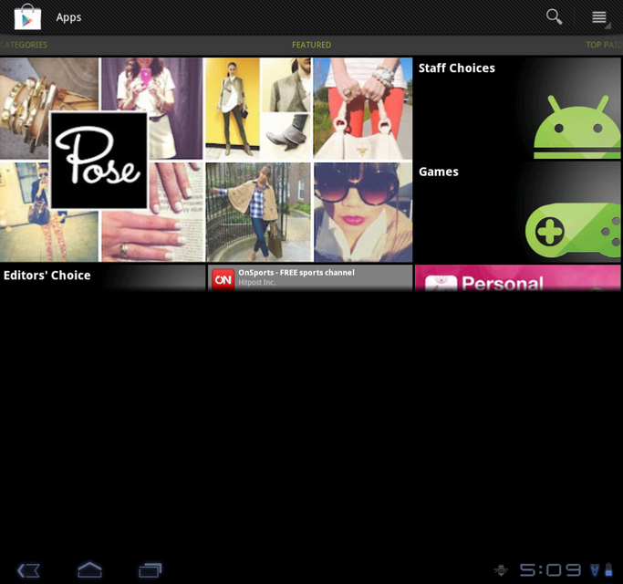Click the yellow background outfit photo
623x584 pixels.
(233, 109)
